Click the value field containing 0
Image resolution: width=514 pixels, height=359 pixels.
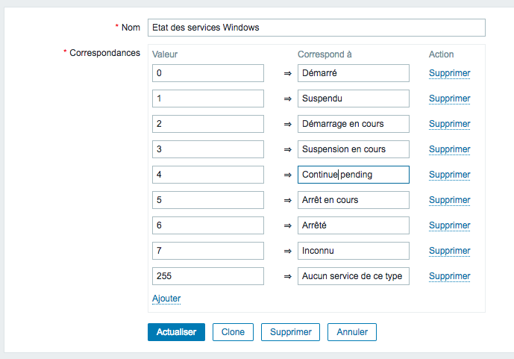pyautogui.click(x=208, y=73)
